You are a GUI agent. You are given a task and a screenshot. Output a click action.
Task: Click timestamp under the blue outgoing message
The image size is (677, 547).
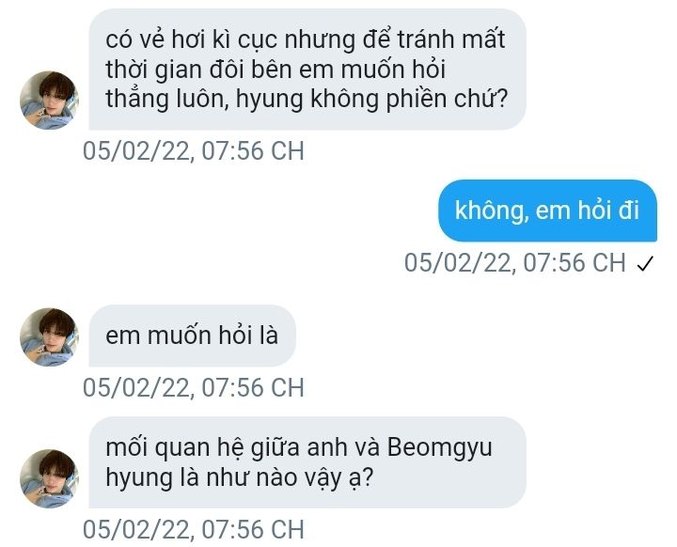point(514,262)
